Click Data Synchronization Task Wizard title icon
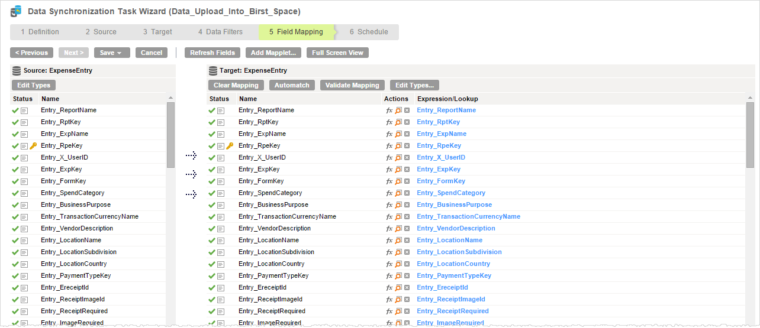Image resolution: width=760 pixels, height=328 pixels. pyautogui.click(x=16, y=11)
